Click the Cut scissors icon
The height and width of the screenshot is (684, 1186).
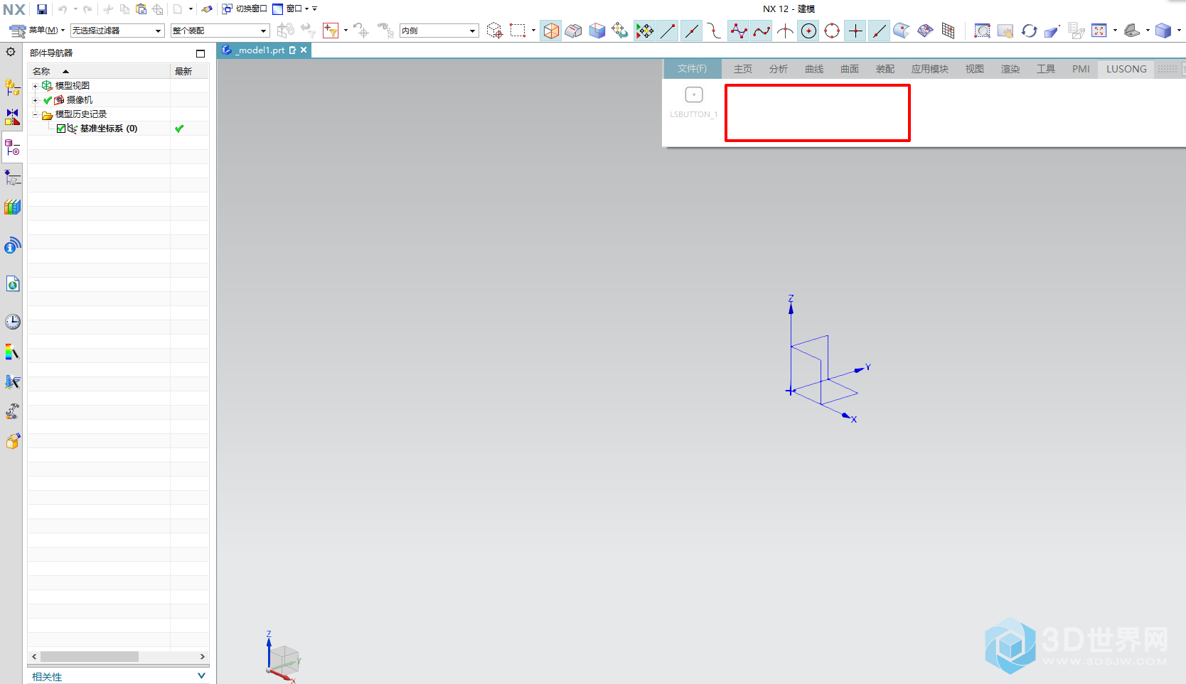click(108, 9)
